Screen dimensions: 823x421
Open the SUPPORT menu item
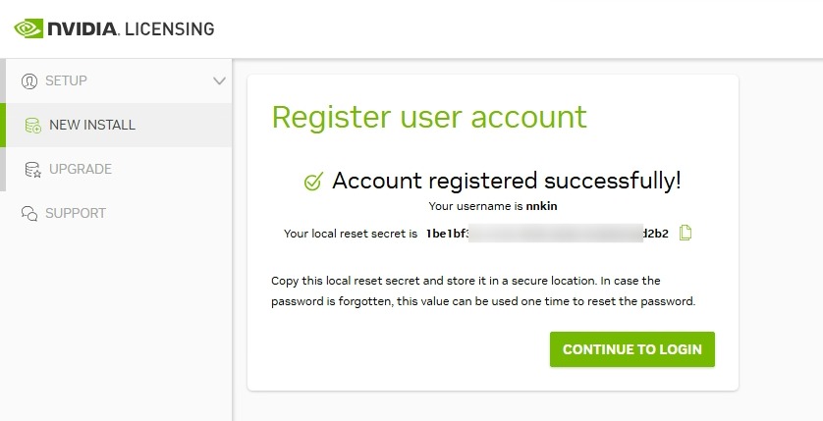[x=76, y=214]
